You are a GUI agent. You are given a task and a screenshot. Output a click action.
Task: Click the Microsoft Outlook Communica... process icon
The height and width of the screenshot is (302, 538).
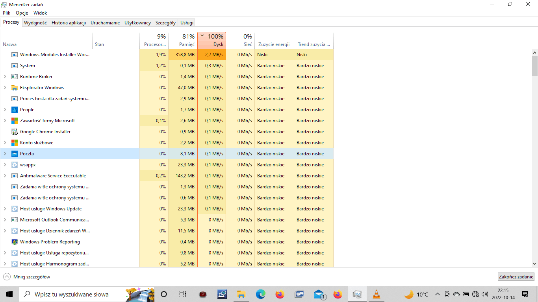coord(15,220)
